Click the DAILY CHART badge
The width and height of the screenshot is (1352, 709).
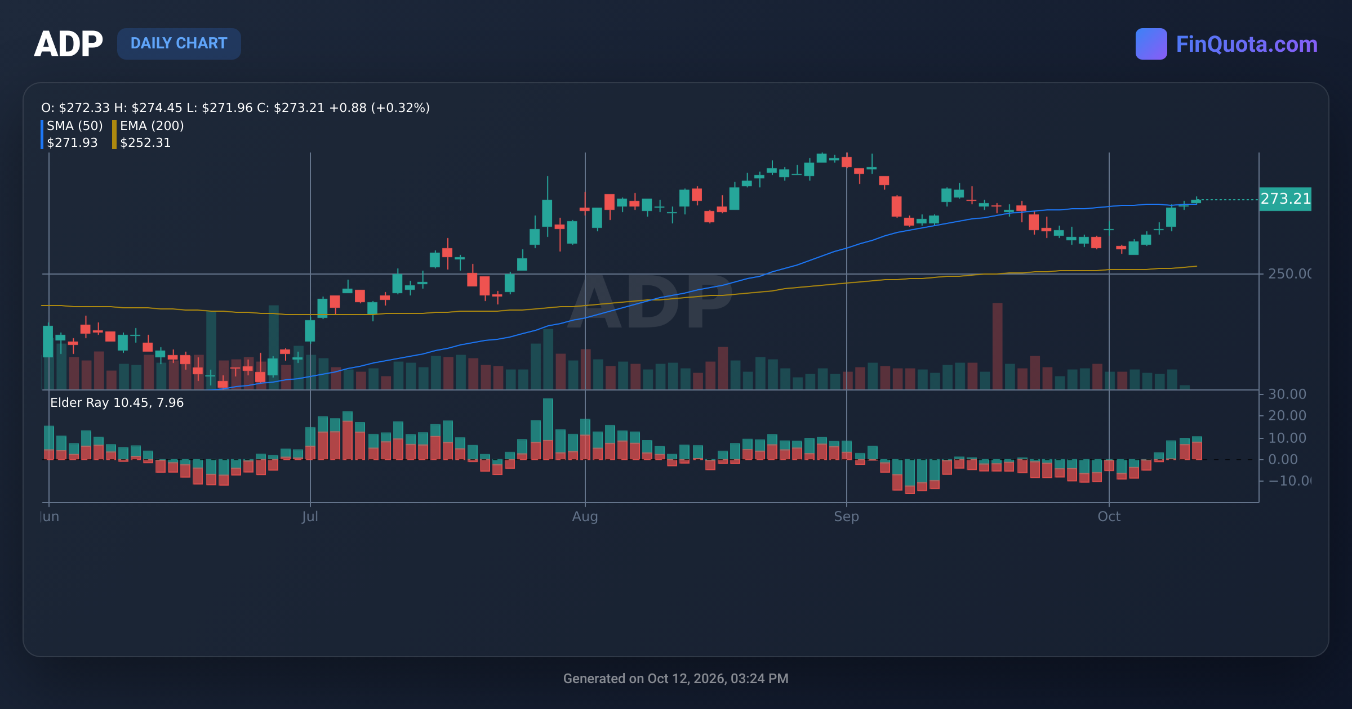coord(179,43)
